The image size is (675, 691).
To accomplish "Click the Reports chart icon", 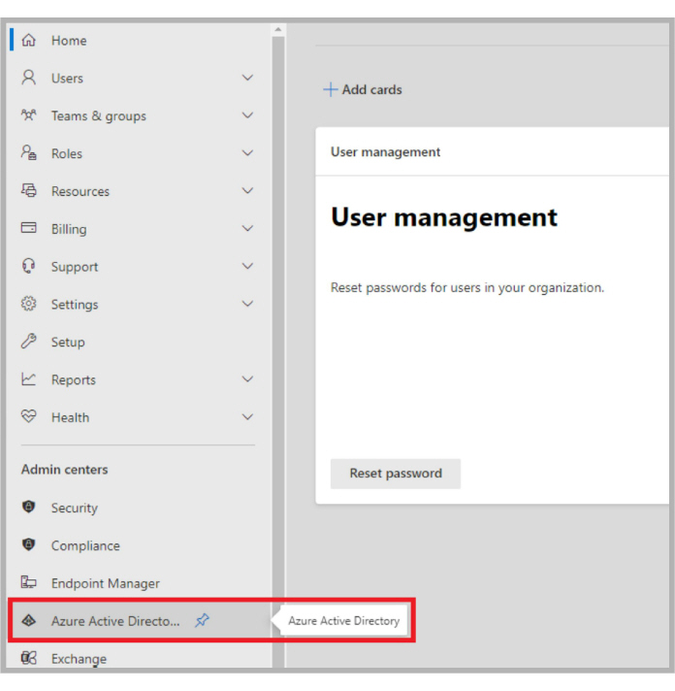I will tap(29, 379).
